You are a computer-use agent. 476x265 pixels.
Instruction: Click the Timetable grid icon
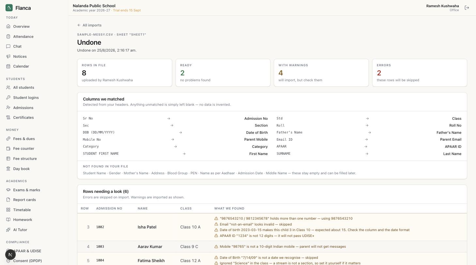pyautogui.click(x=8, y=210)
